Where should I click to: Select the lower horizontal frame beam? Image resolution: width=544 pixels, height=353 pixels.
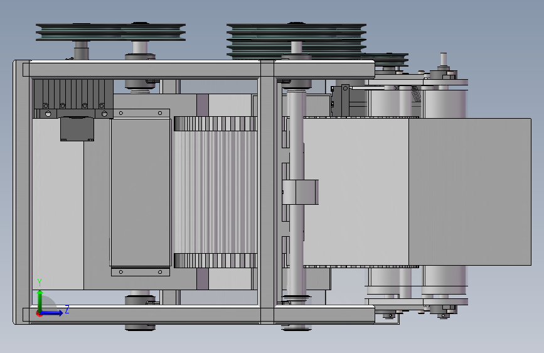pyautogui.click(x=198, y=315)
